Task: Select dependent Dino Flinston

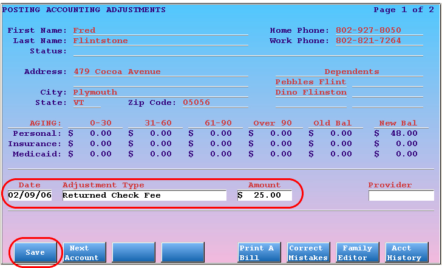Action: pyautogui.click(x=311, y=92)
